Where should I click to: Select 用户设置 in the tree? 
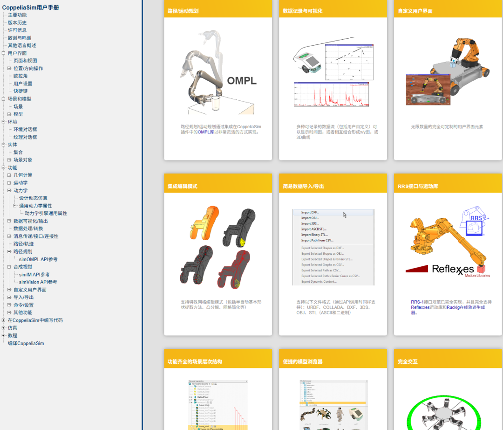tap(23, 83)
